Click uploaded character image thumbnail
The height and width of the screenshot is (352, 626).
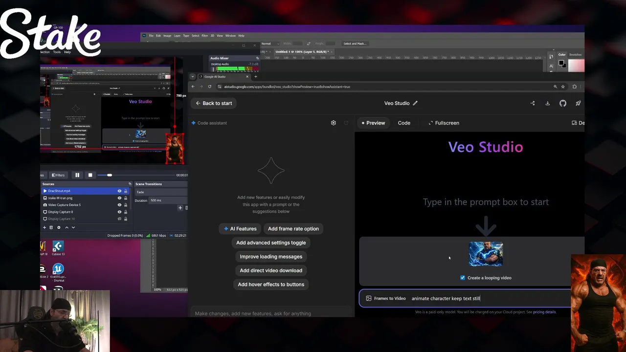click(486, 254)
